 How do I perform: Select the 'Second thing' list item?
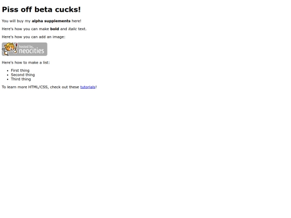(x=23, y=75)
